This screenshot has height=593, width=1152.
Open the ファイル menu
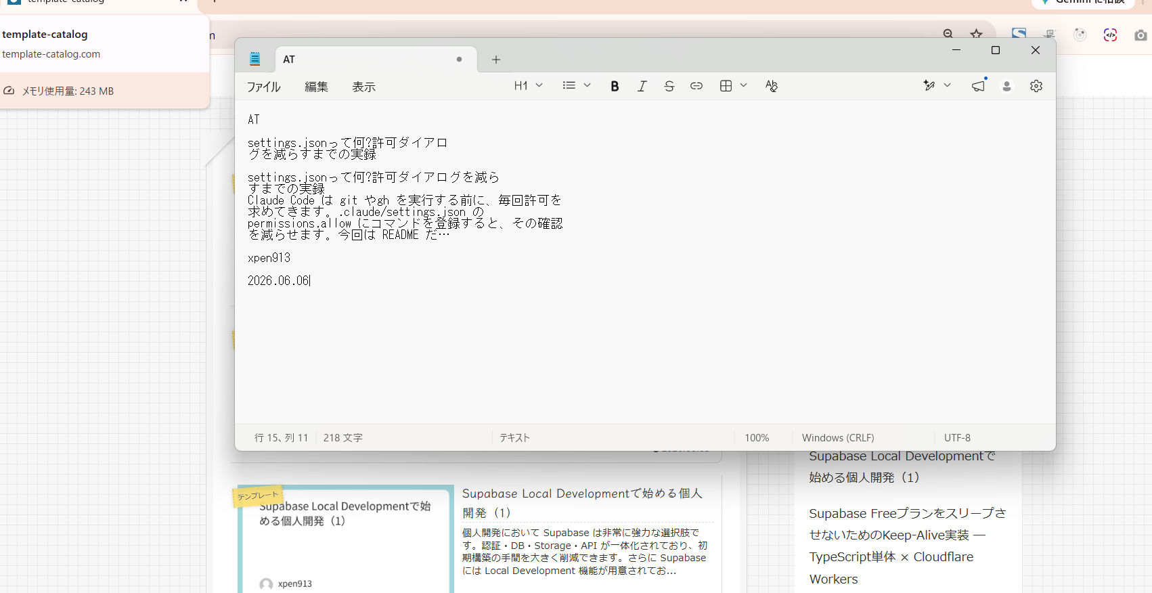(x=263, y=87)
